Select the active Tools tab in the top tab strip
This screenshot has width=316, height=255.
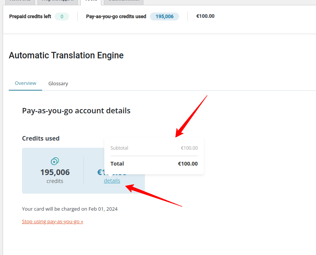tap(91, 1)
